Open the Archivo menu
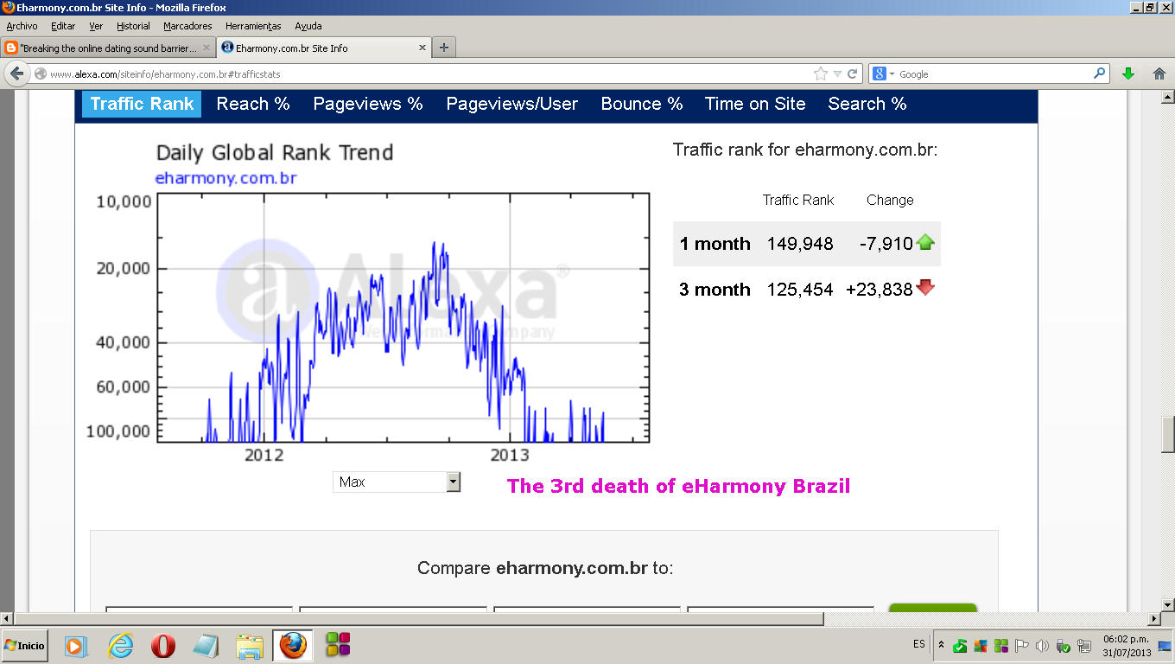Viewport: 1175px width, 664px height. [x=22, y=26]
